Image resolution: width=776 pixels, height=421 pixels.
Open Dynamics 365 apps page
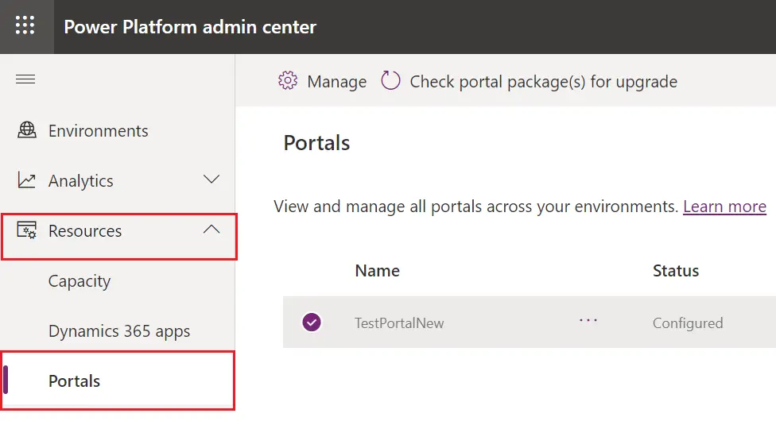(118, 331)
